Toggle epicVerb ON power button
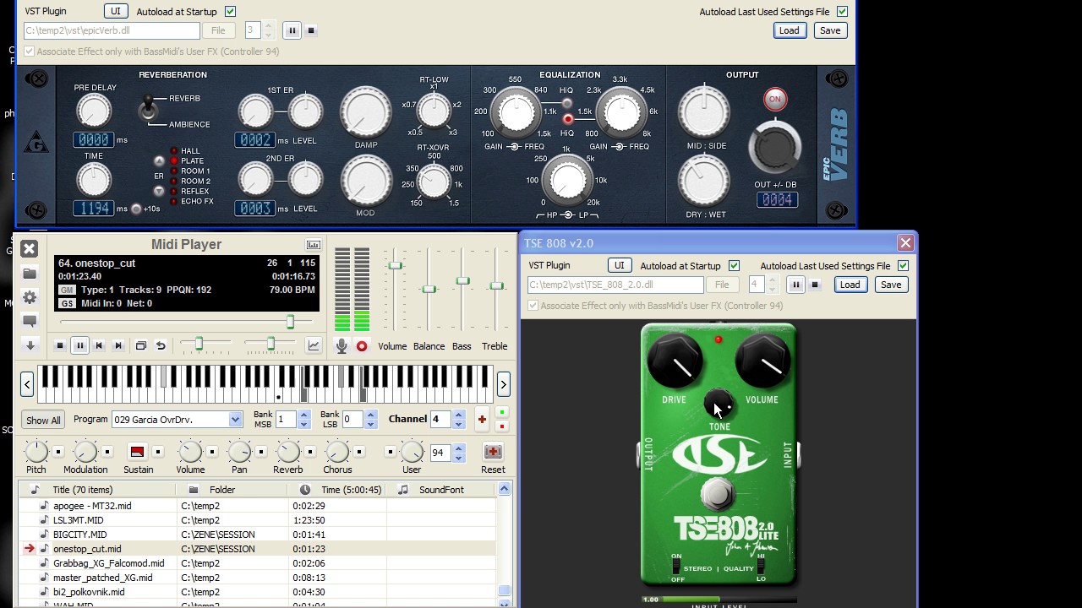The image size is (1082, 608). point(774,99)
